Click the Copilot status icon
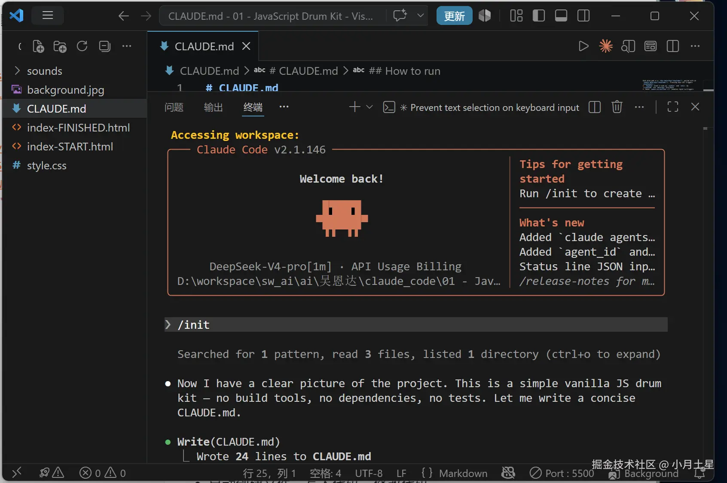 point(508,473)
